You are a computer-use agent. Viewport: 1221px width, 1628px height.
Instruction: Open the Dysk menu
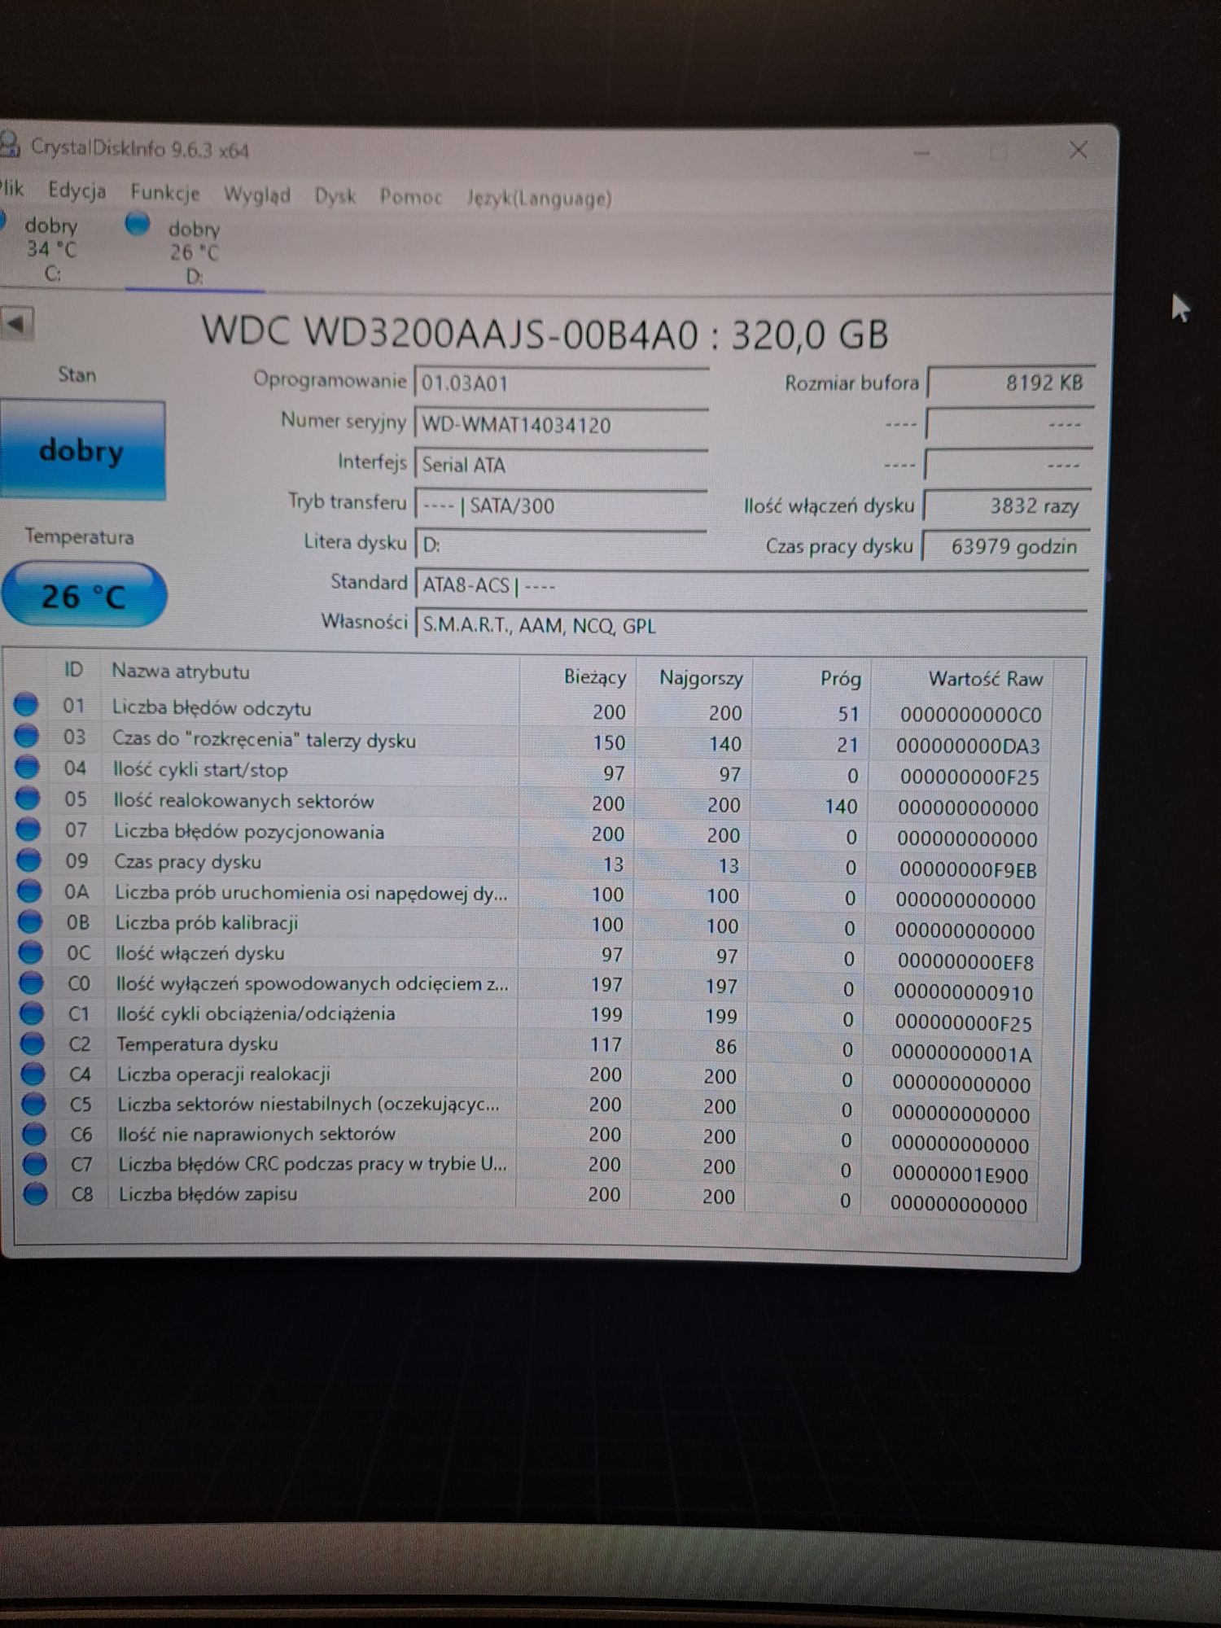(x=335, y=196)
